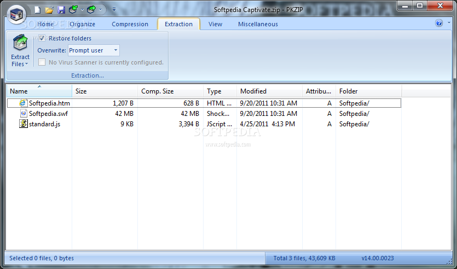Viewport: 457px width, 269px height.
Task: Click the 628 B compressed size cell
Action: [x=191, y=103]
